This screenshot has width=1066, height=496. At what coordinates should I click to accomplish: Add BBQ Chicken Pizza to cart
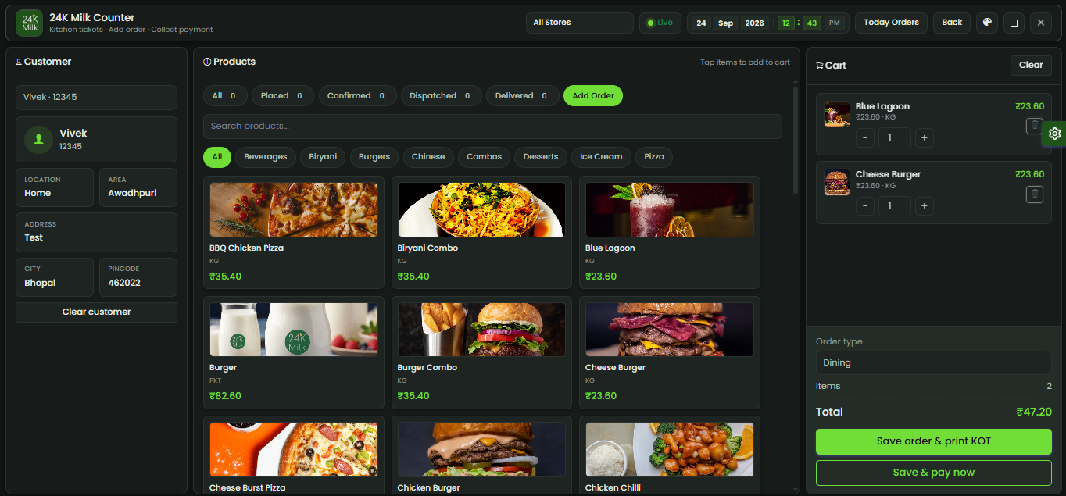point(294,233)
